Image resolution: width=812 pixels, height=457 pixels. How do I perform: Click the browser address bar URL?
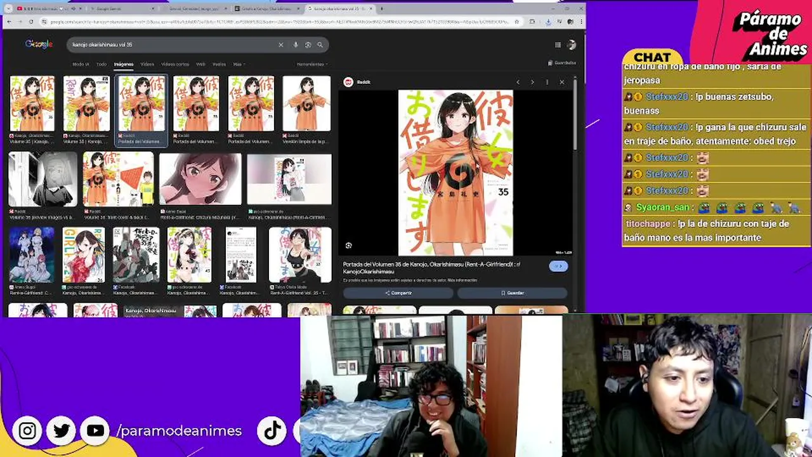279,22
